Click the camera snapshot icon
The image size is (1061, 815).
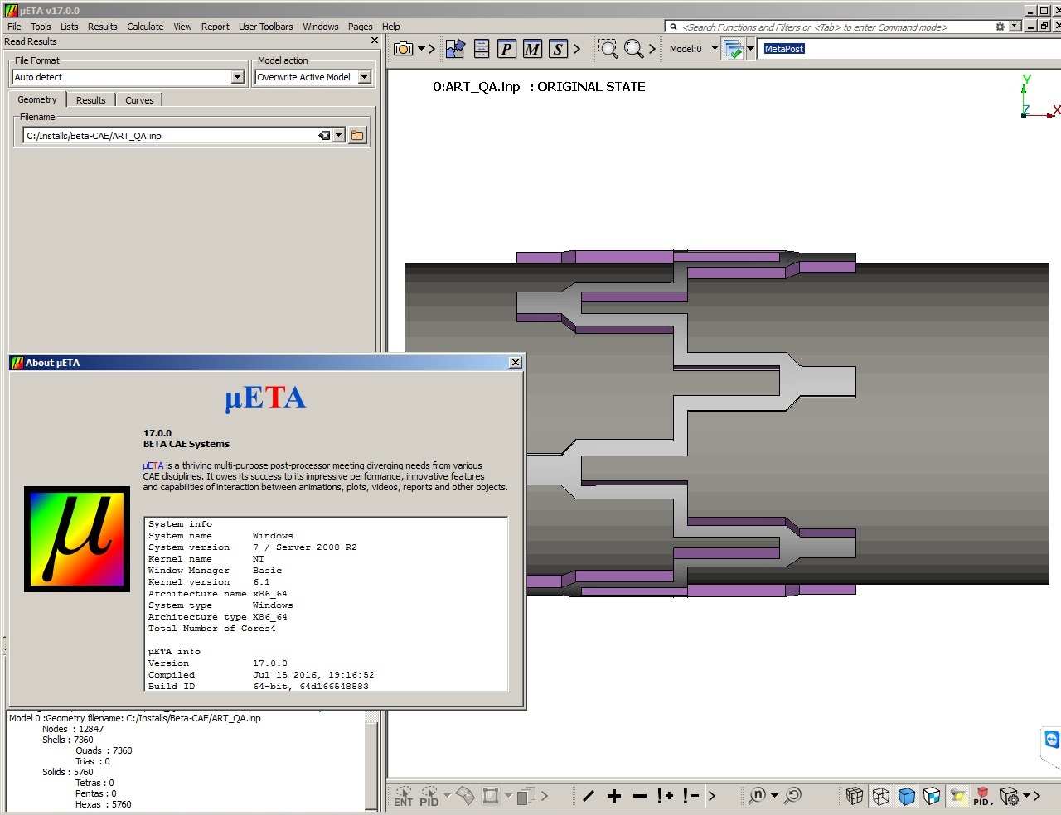(404, 49)
